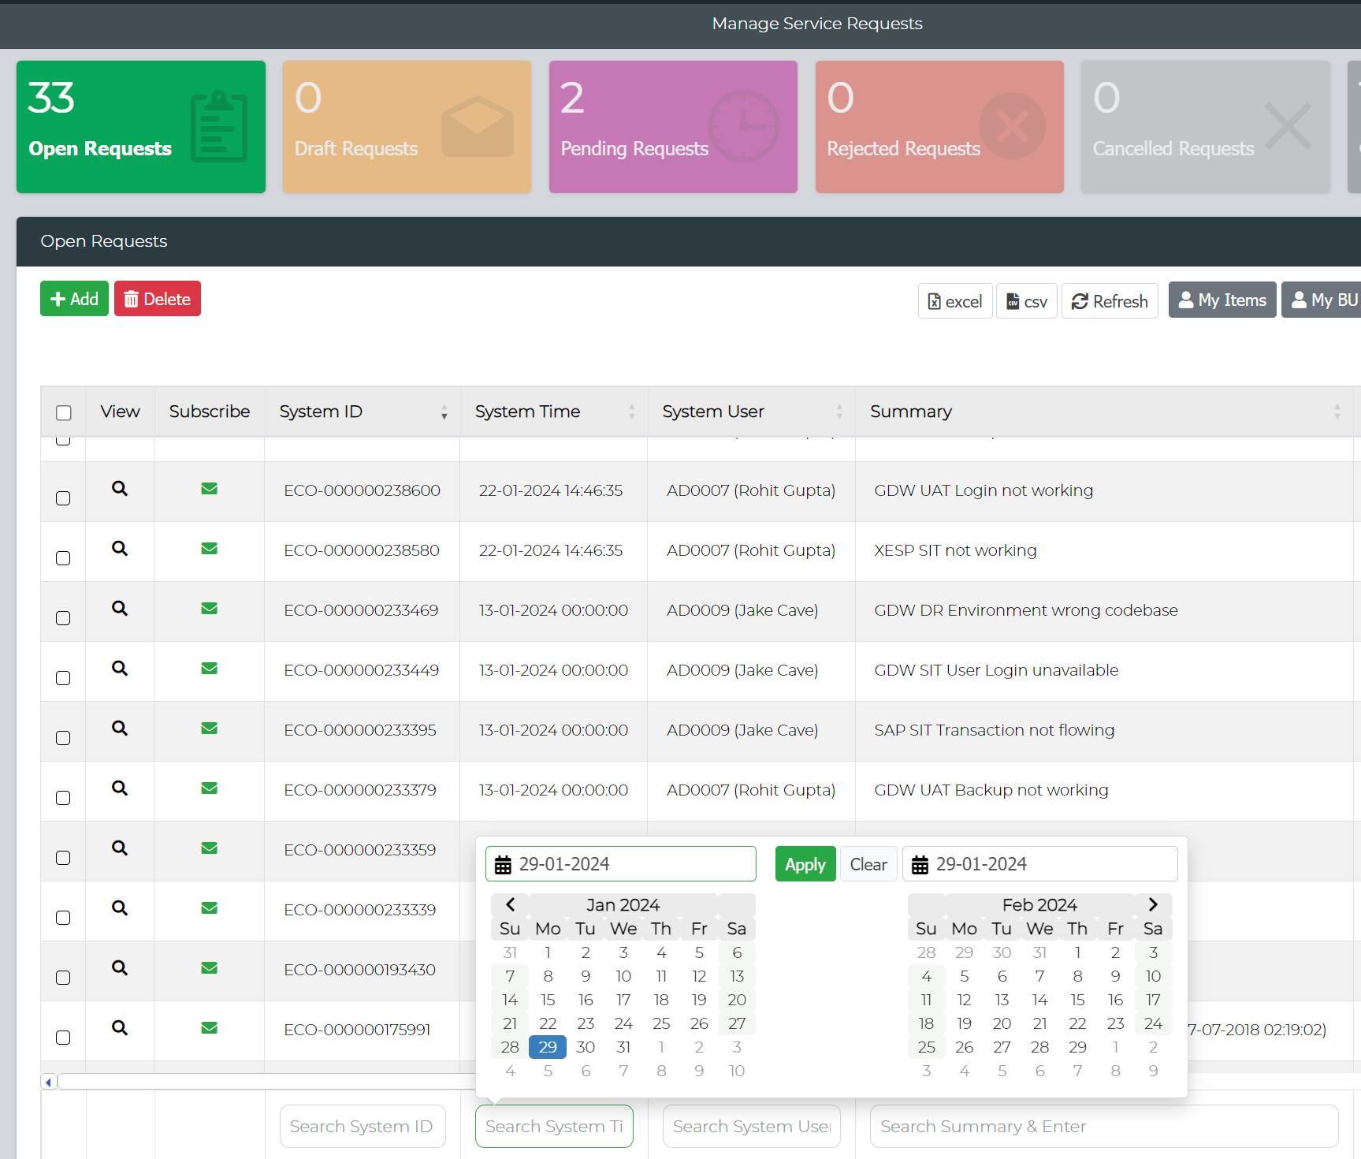The height and width of the screenshot is (1159, 1361).
Task: View details of request ECO-000000238600
Action: tap(120, 489)
